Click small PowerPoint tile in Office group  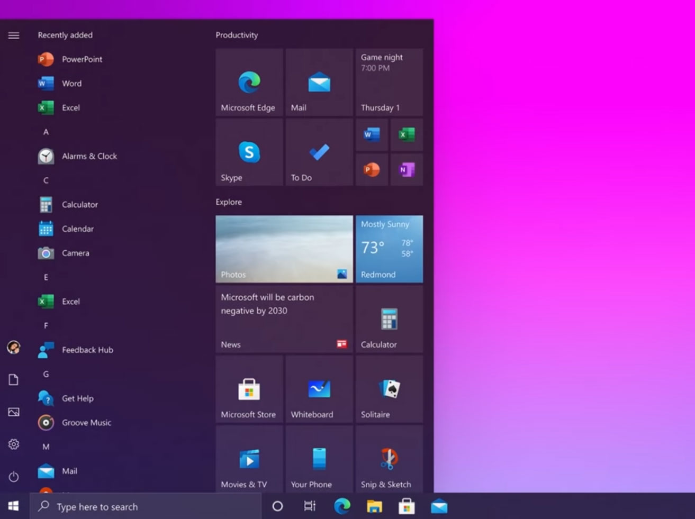pyautogui.click(x=372, y=169)
